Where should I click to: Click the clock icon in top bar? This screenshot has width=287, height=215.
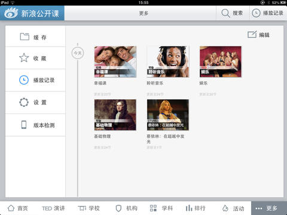pyautogui.click(x=256, y=13)
